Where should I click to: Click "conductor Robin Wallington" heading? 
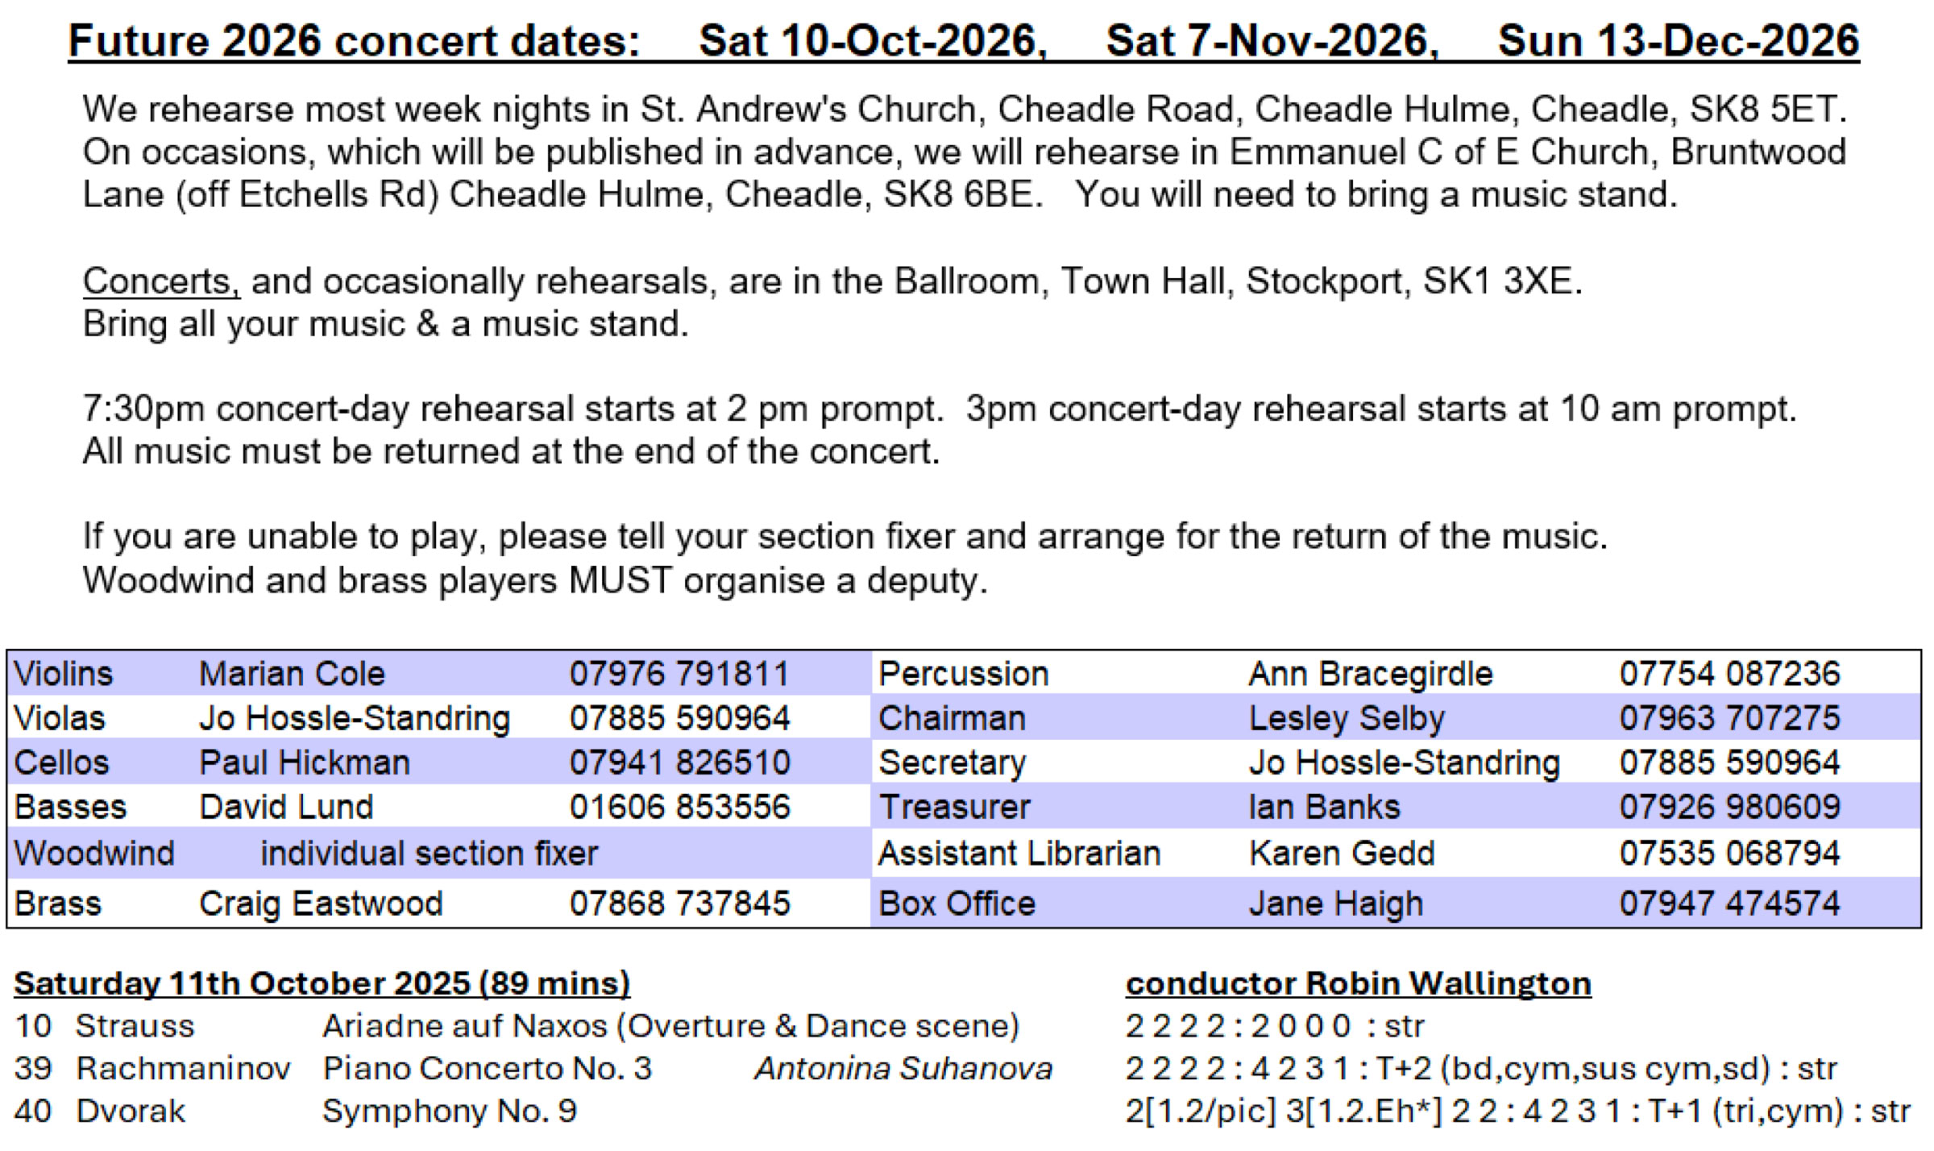(x=1358, y=983)
